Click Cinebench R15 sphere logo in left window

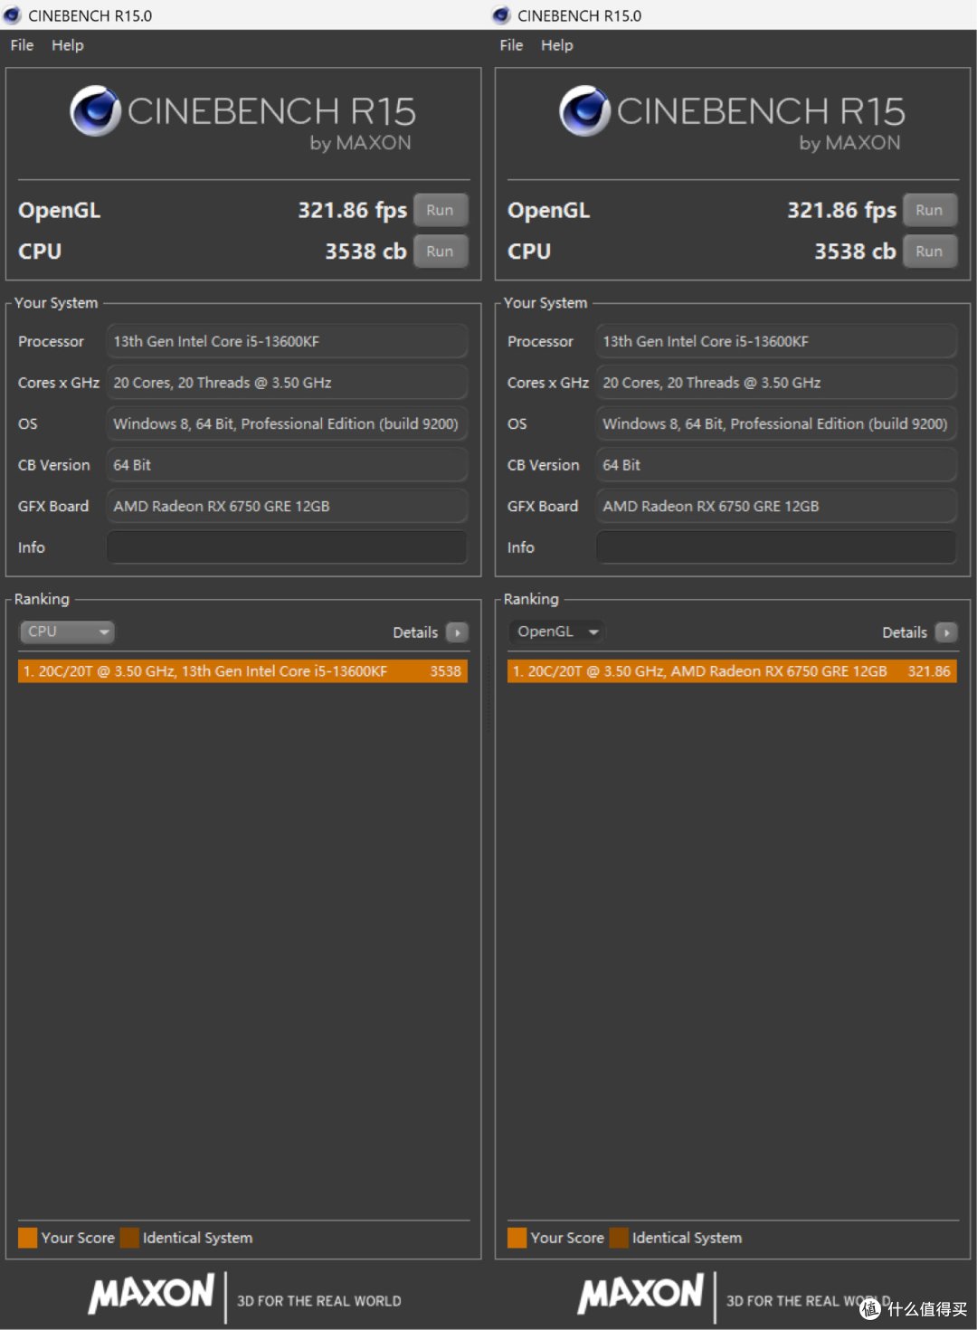[96, 110]
